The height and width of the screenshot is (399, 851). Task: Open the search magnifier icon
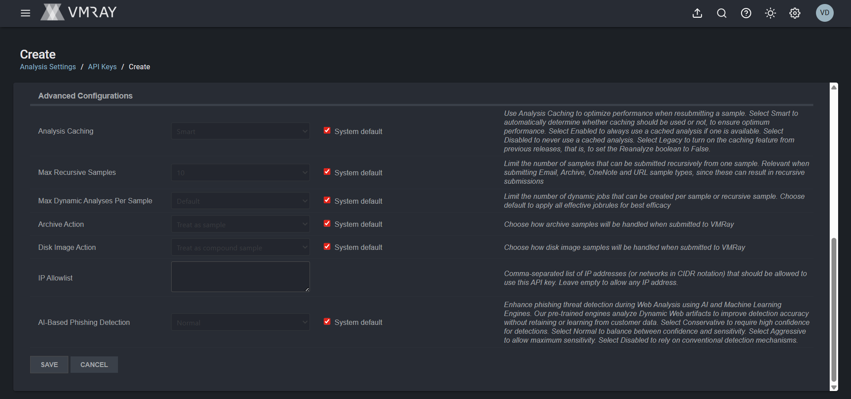click(x=722, y=13)
